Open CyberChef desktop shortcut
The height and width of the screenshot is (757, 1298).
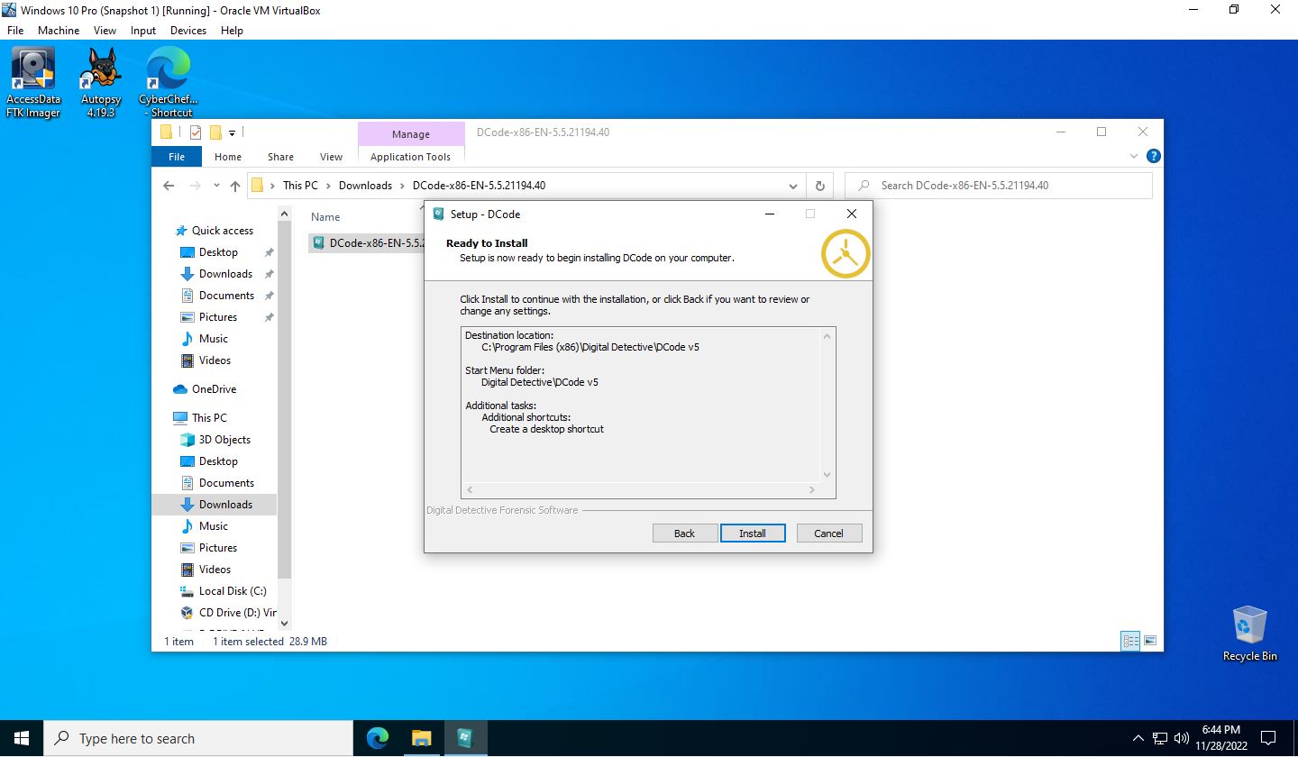(x=169, y=83)
